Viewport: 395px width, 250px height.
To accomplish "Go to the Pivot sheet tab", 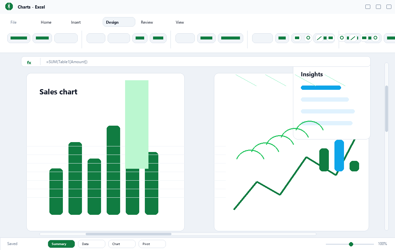I will tap(152, 244).
